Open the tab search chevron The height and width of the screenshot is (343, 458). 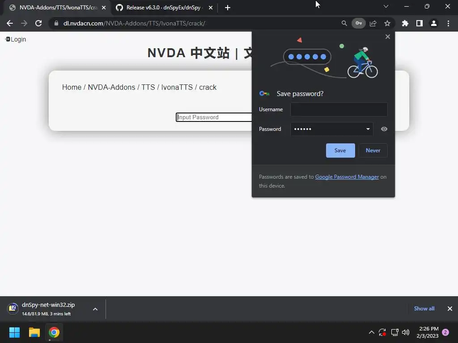[386, 6]
